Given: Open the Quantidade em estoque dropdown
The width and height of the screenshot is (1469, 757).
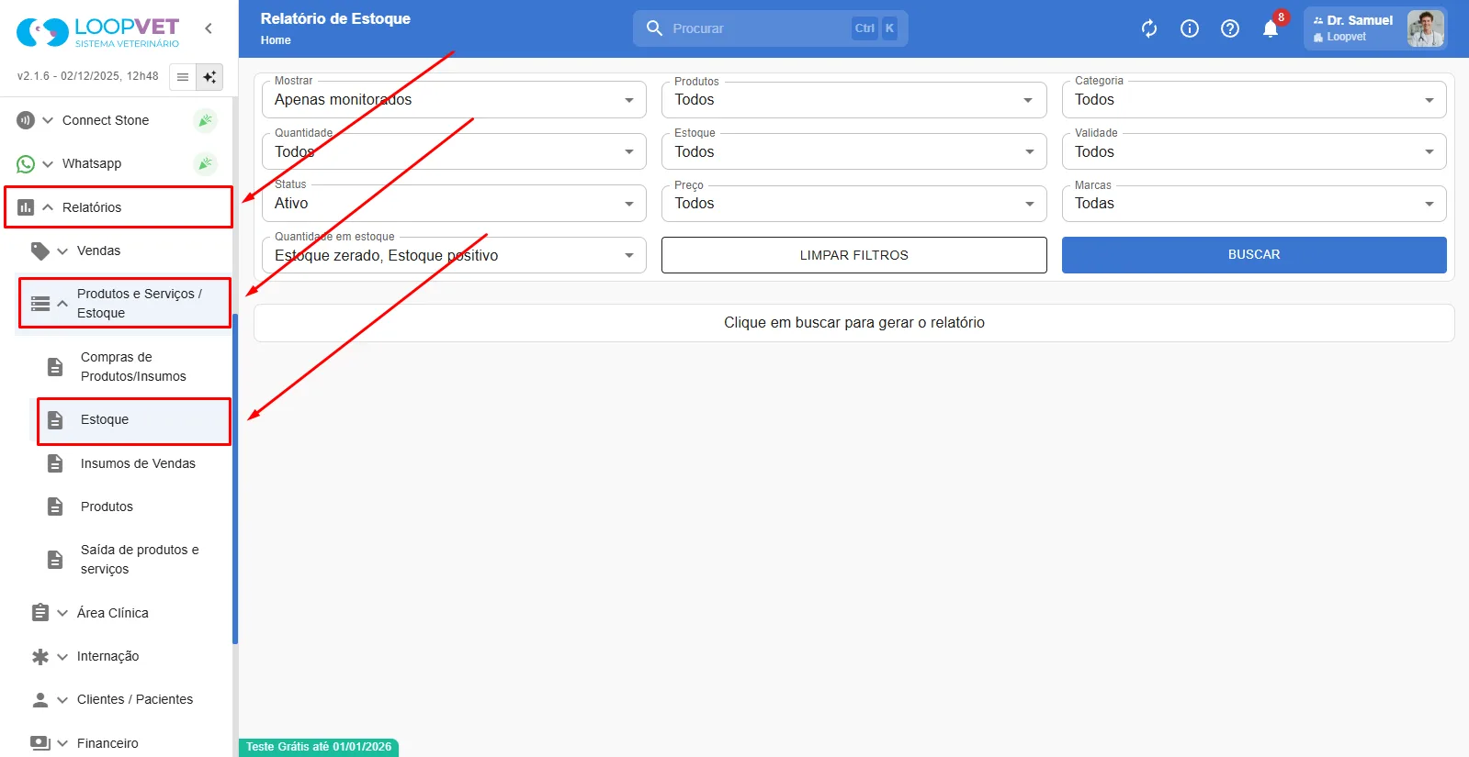Looking at the screenshot, I should coord(454,255).
